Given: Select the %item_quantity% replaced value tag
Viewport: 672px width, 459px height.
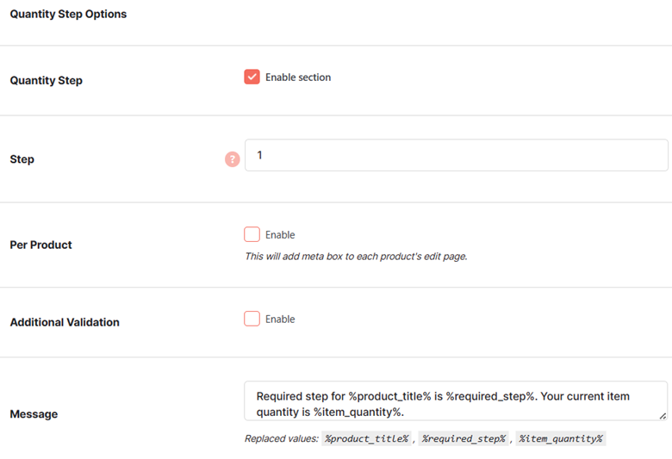Looking at the screenshot, I should click(561, 438).
